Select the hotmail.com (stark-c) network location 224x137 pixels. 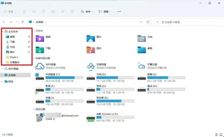point(57,117)
